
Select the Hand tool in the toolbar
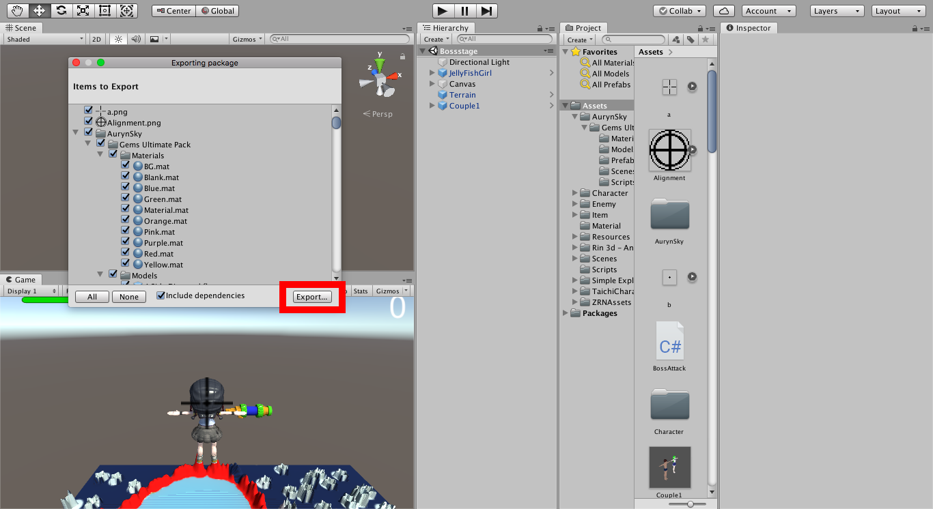17,10
